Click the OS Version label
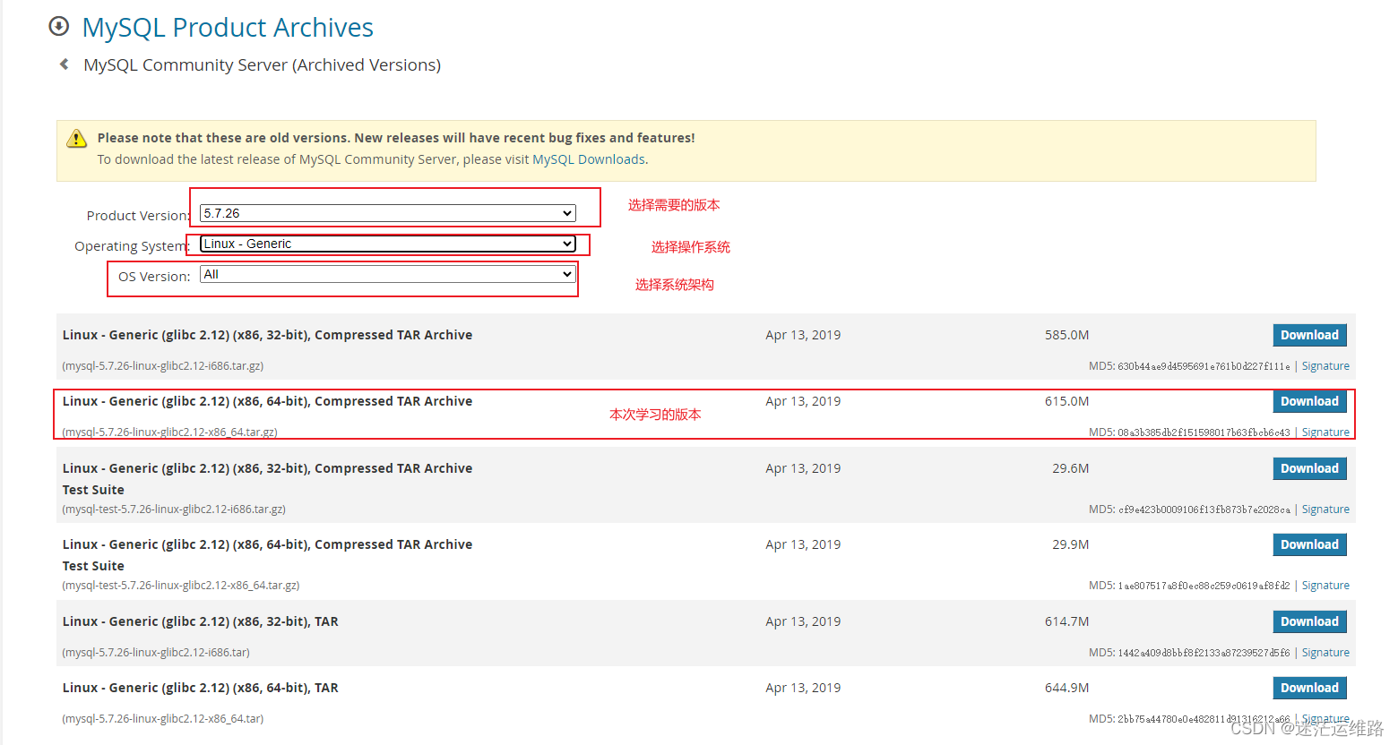Viewport: 1398px width, 745px height. click(154, 277)
